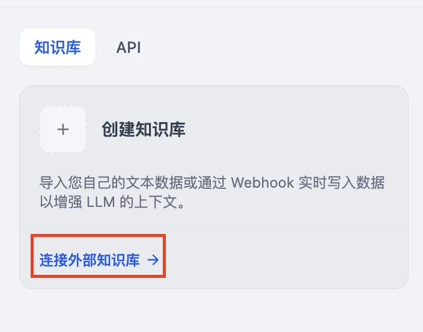Viewport: 423px width, 332px height.
Task: Click the arrow icon after 连接外部知识库
Action: coord(153,260)
